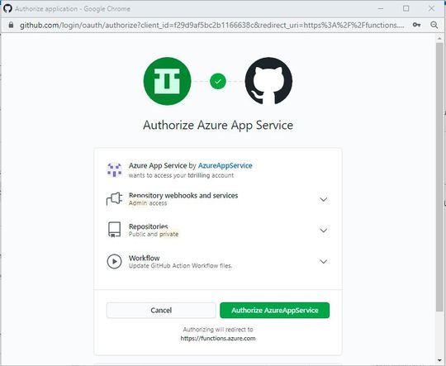Click the webhooks plug icon
The height and width of the screenshot is (366, 446).
pyautogui.click(x=114, y=198)
